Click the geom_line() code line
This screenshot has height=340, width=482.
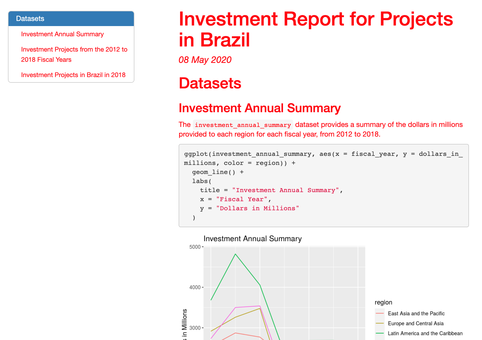213,172
